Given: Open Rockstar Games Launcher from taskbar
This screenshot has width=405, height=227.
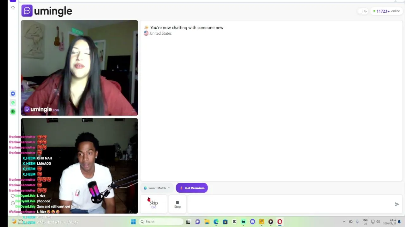Looking at the screenshot, I should pyautogui.click(x=262, y=222).
